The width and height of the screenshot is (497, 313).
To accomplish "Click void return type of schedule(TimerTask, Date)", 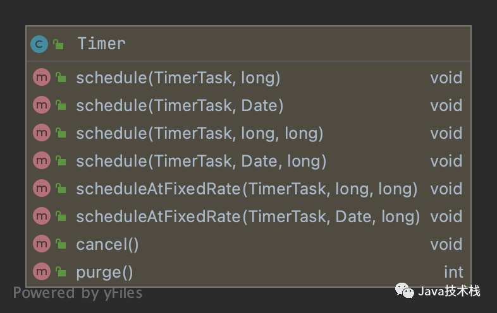I will [x=446, y=105].
